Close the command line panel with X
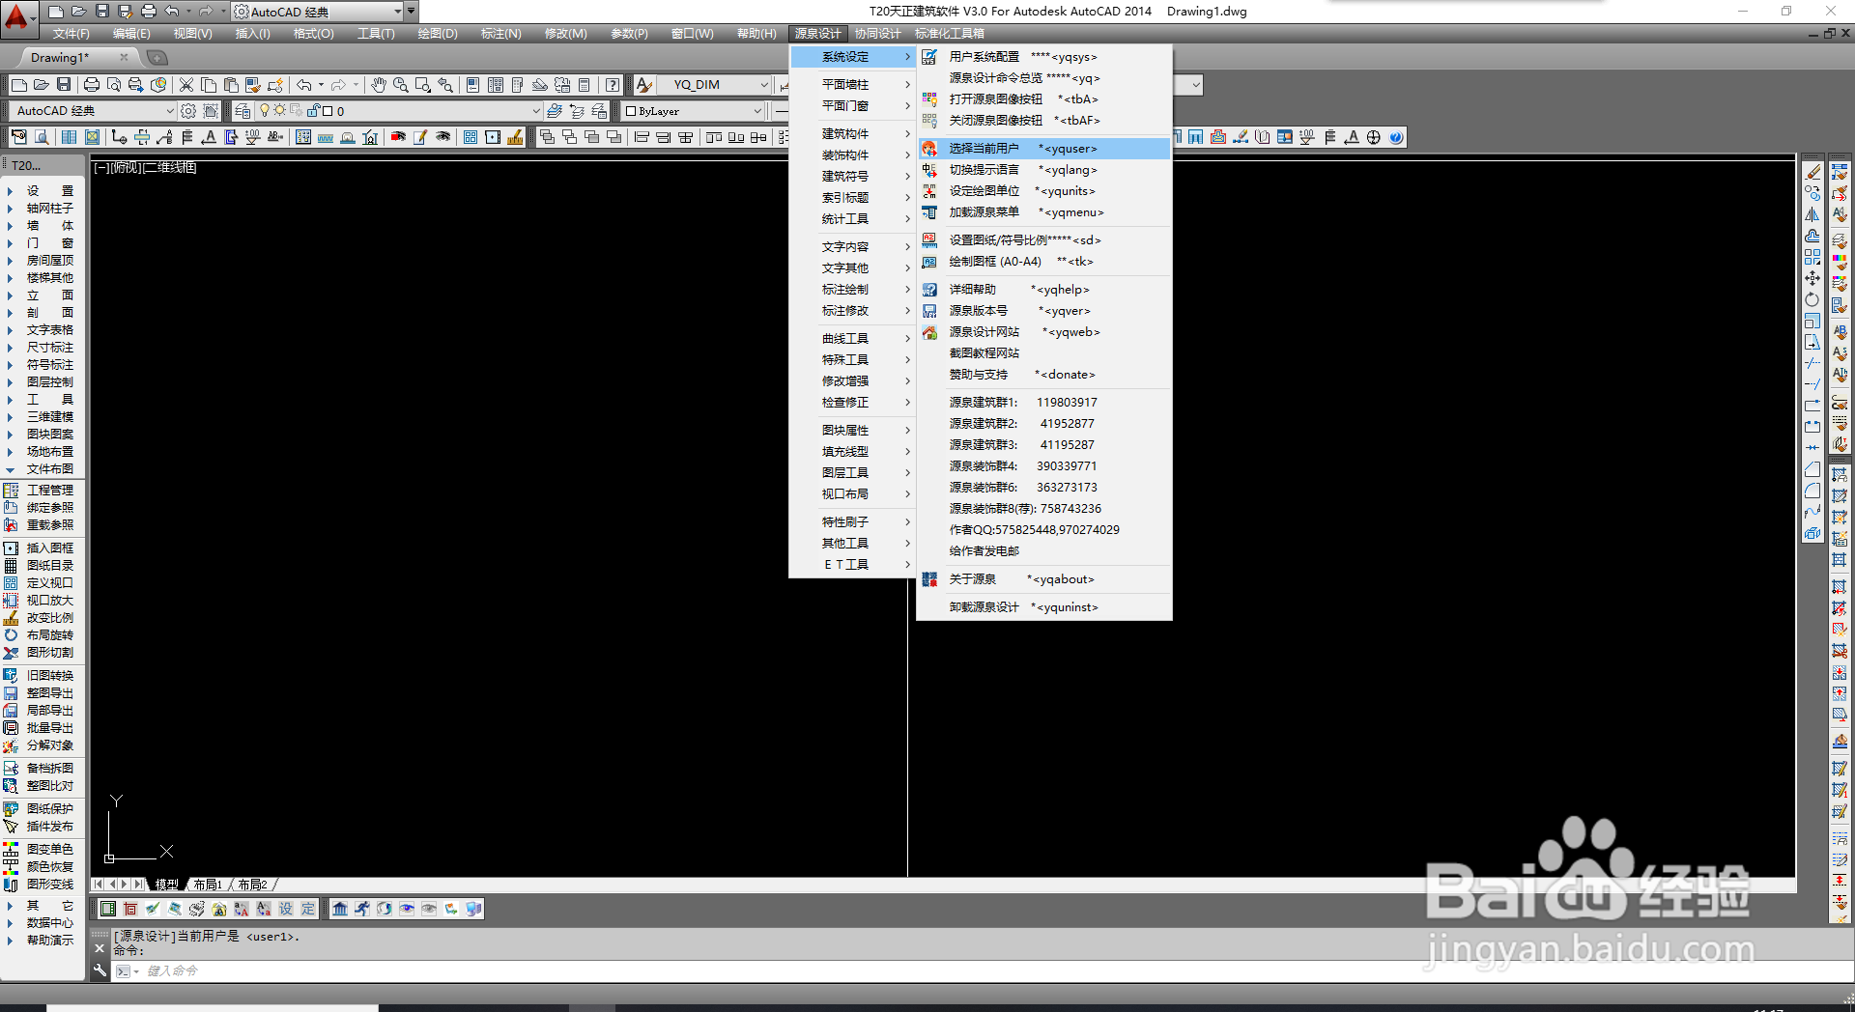 click(x=100, y=948)
